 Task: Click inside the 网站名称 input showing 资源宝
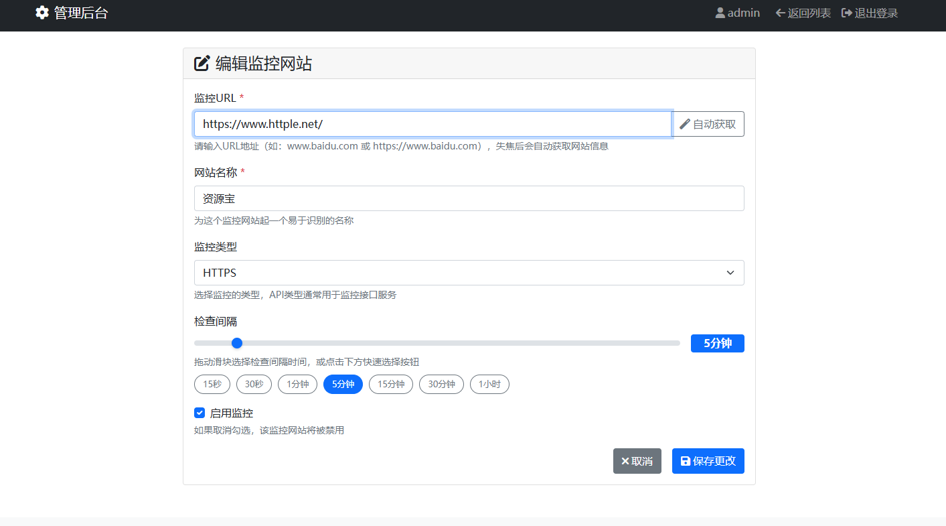point(469,198)
